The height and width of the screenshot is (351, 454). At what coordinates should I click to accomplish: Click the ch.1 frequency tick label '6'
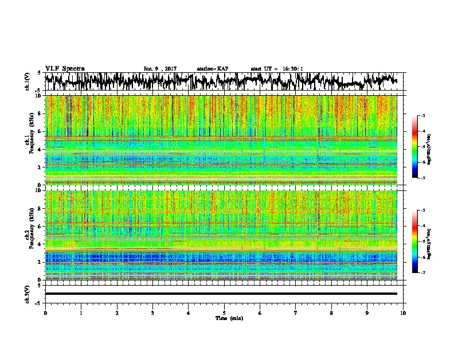[x=40, y=131]
